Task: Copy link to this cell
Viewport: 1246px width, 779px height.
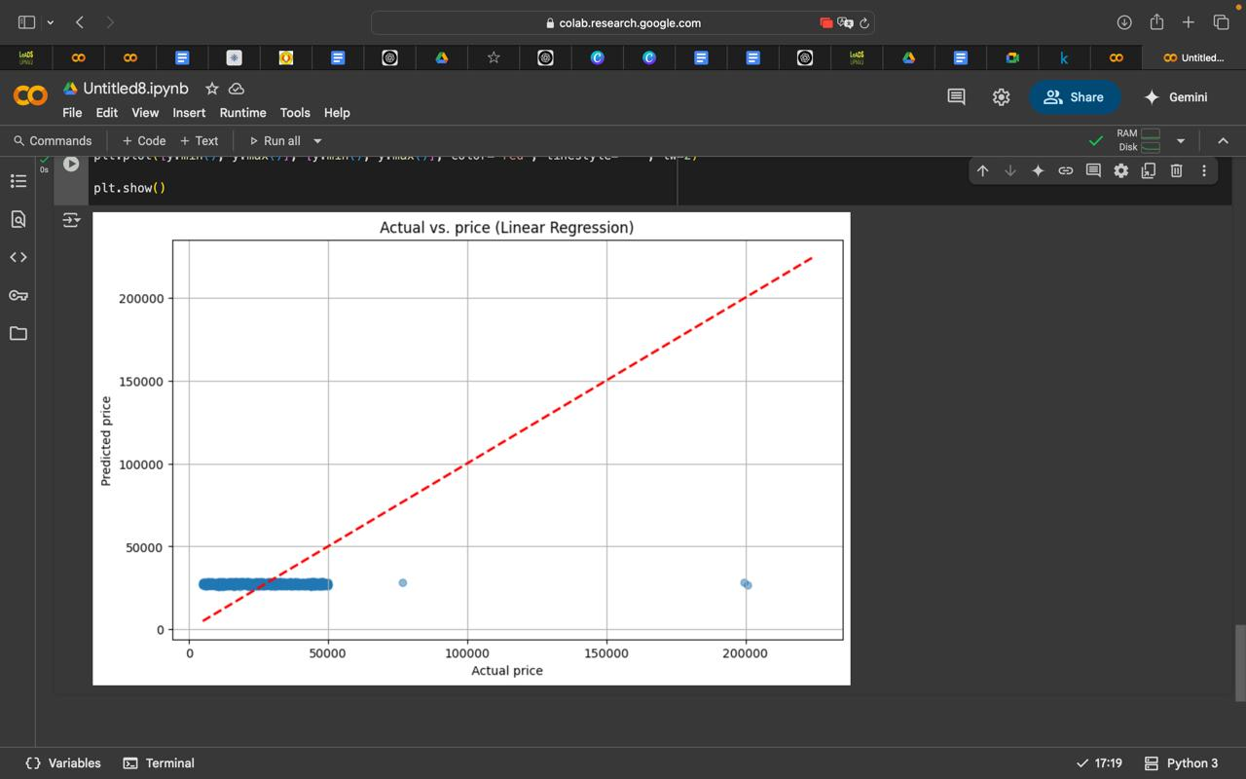Action: (x=1066, y=170)
